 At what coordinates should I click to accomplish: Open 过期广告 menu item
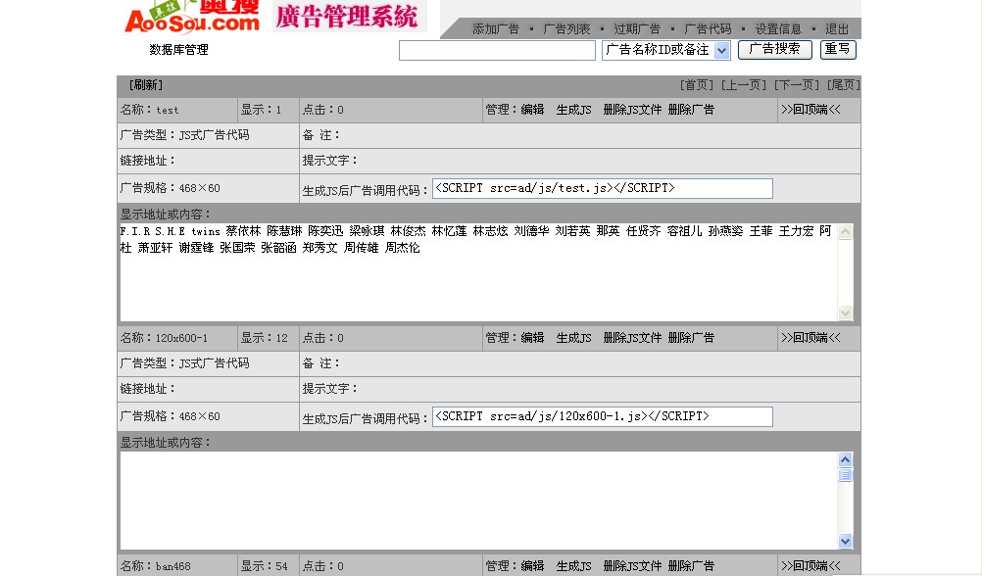click(x=637, y=28)
